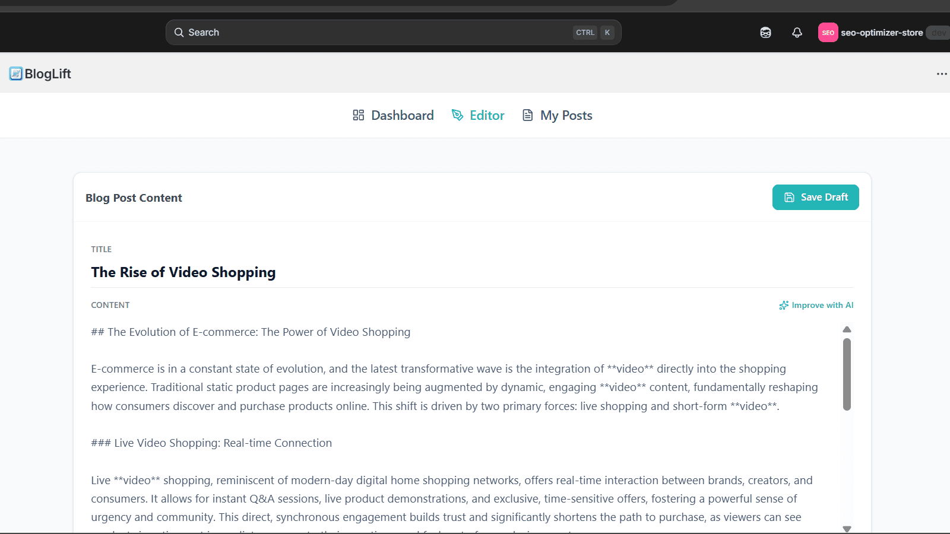950x534 pixels.
Task: Click the dev badge beside store name
Action: click(x=938, y=33)
